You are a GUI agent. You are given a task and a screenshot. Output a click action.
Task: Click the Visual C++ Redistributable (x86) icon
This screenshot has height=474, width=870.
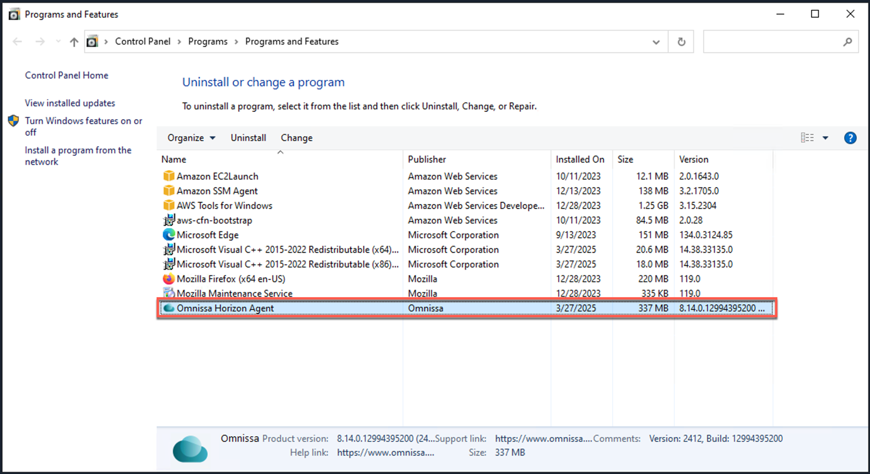coord(169,264)
